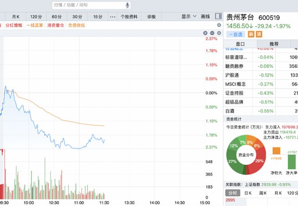
Task: Select 分时 tab in related index panel
Action: tap(233, 193)
